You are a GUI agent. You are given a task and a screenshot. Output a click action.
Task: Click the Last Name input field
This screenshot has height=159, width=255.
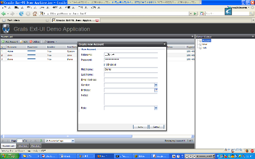coord(131,74)
